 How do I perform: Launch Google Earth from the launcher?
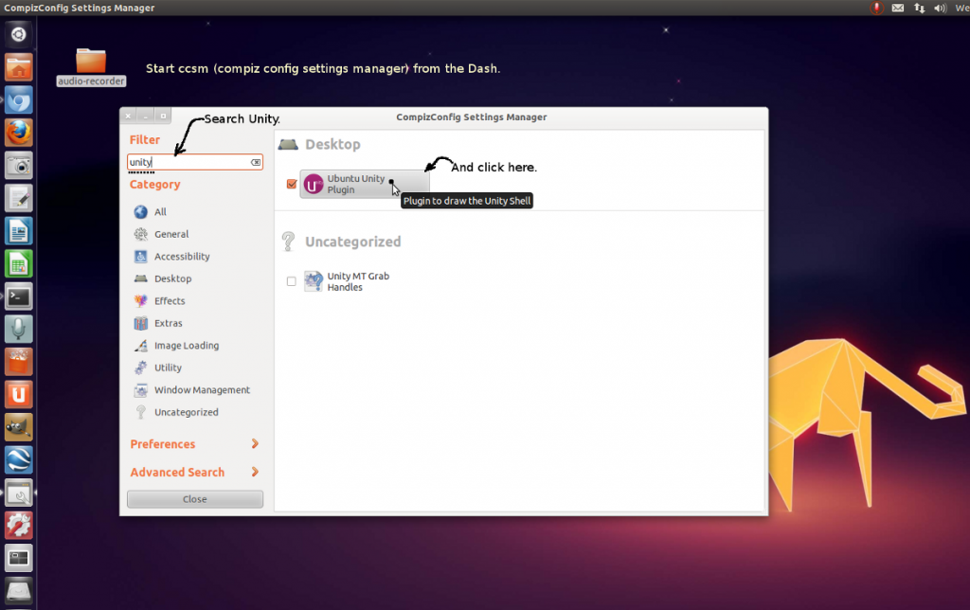(x=19, y=460)
